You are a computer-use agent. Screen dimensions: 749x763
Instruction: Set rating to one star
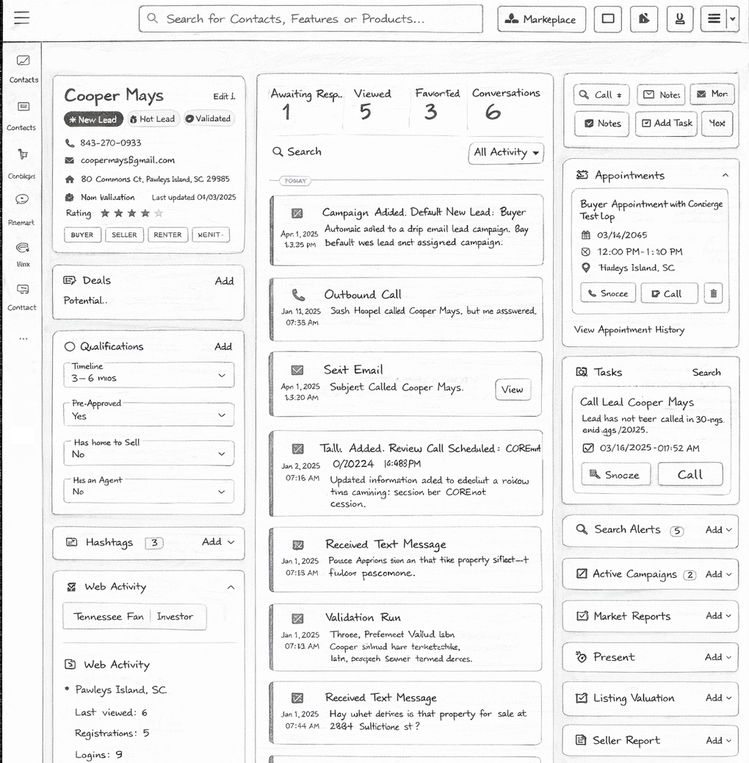pos(105,213)
